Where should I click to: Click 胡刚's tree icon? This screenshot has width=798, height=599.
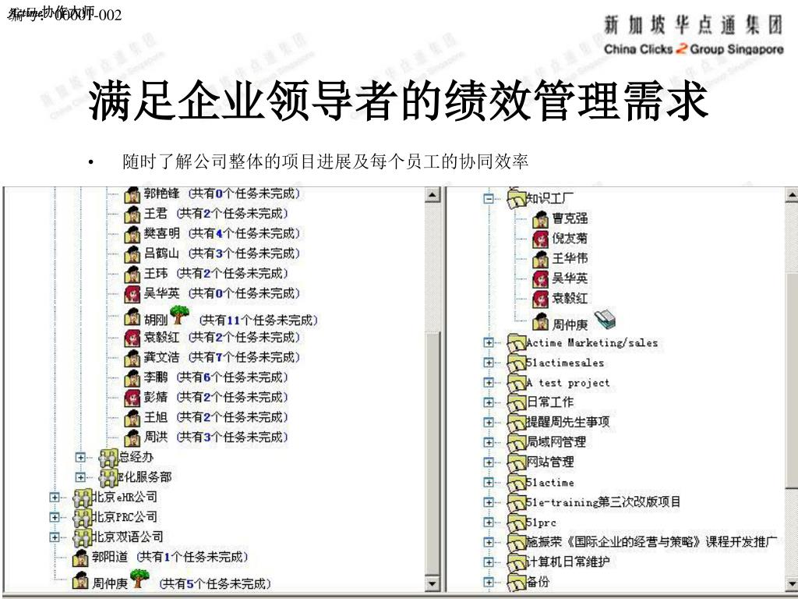179,315
